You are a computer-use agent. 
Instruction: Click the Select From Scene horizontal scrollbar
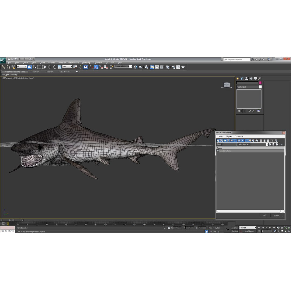coord(250,211)
